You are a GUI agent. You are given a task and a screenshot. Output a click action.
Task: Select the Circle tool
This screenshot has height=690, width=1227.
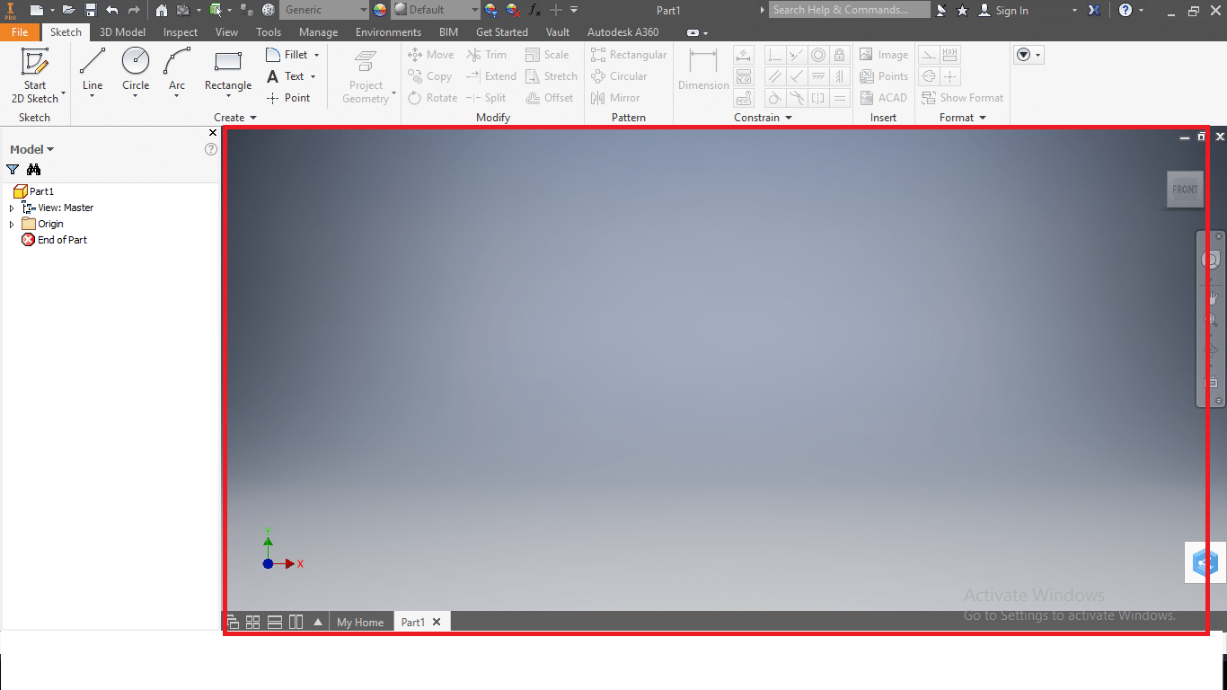point(136,63)
